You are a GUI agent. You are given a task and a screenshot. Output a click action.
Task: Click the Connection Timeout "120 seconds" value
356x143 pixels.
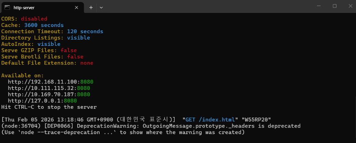click(85, 31)
